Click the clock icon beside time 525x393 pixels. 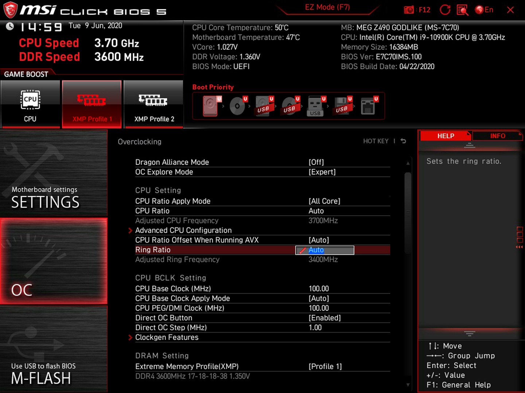tap(10, 26)
